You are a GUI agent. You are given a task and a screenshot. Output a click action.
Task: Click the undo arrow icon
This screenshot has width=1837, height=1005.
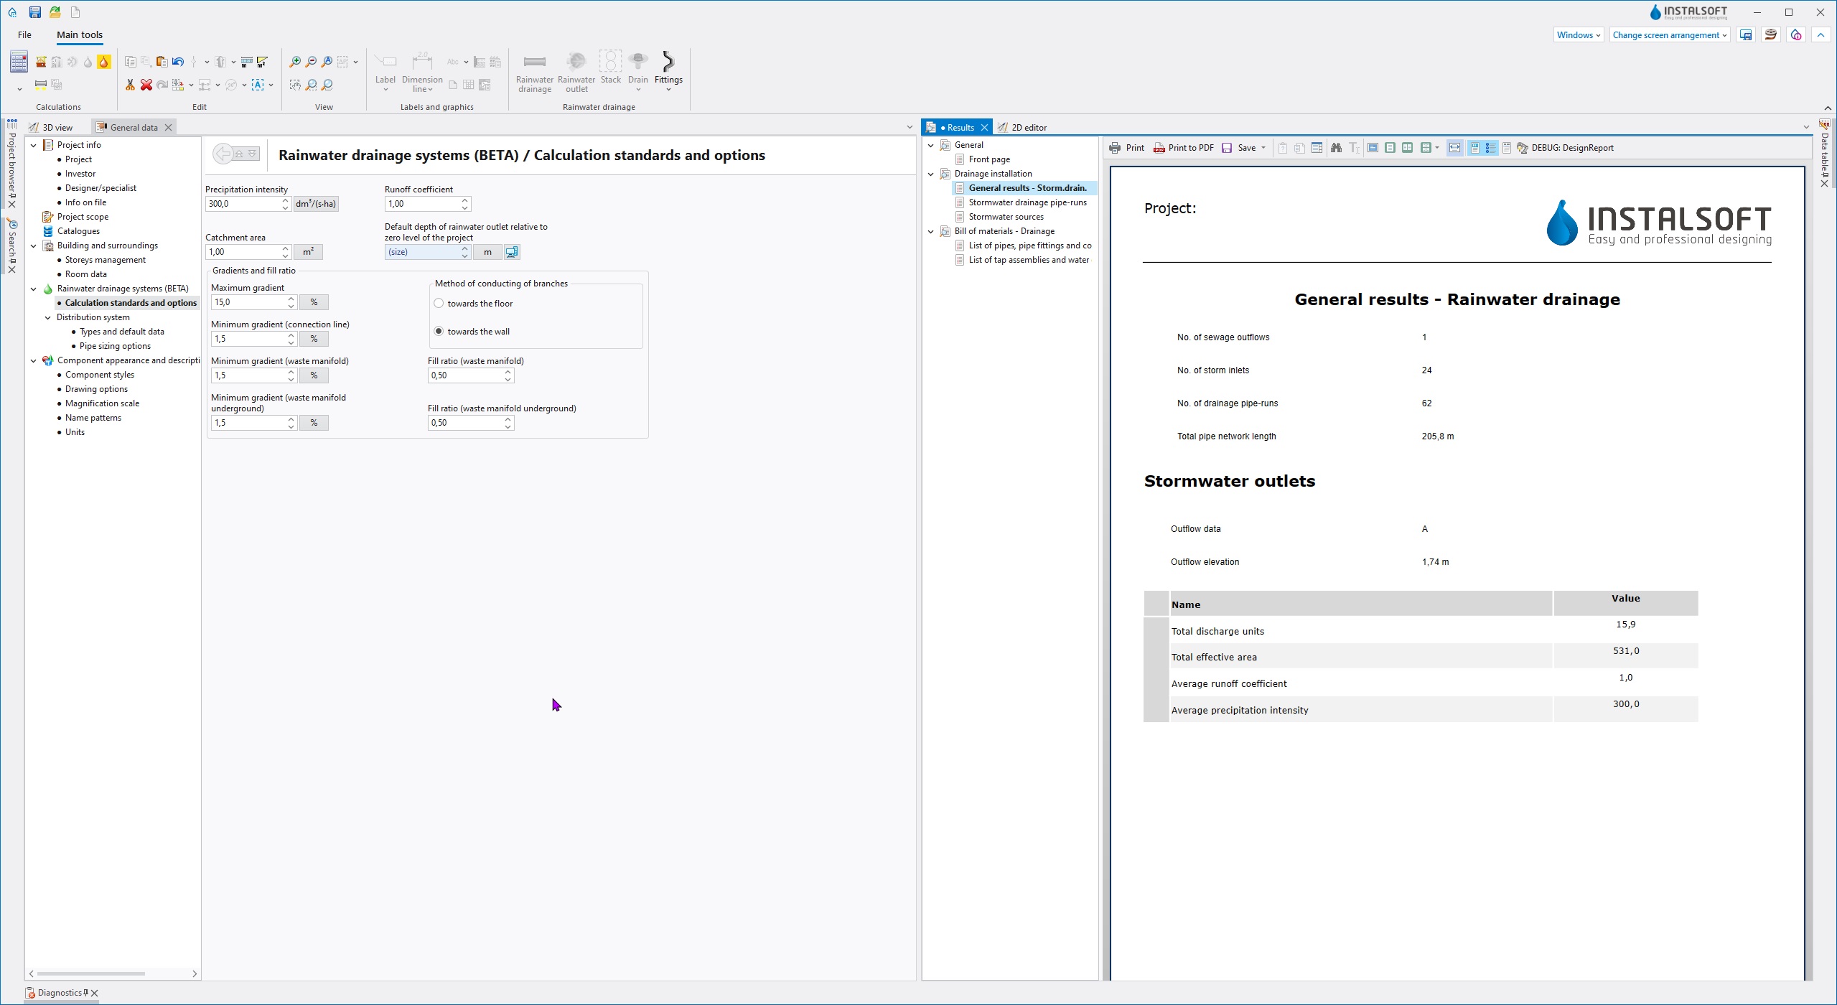click(178, 62)
